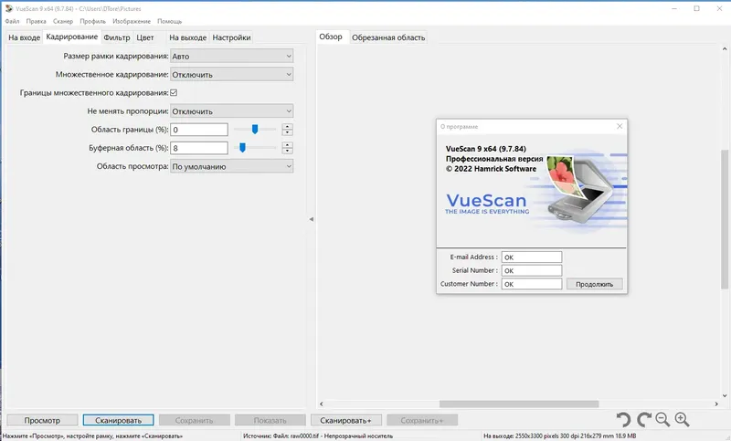731x441 pixels.
Task: Switch to the Фильтр tab
Action: (117, 37)
